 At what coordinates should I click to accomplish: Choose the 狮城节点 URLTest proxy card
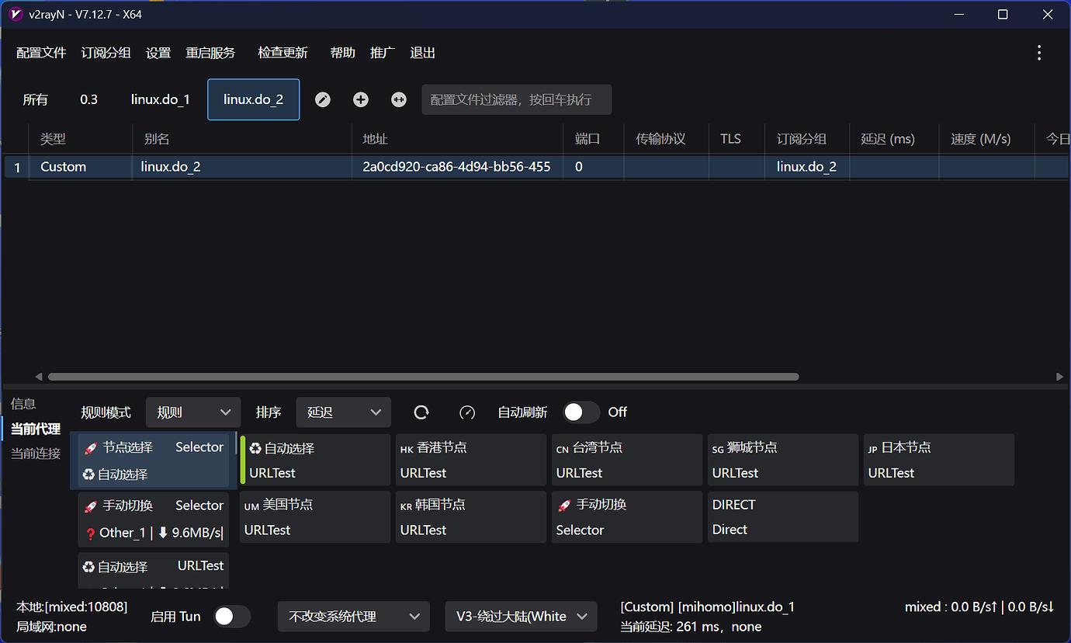tap(783, 460)
